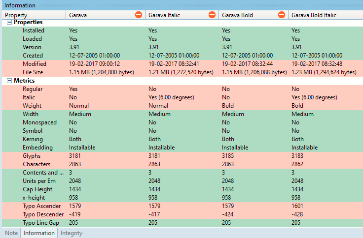Select the Loaded property row label
This screenshot has width=363, height=238.
(x=32, y=39)
